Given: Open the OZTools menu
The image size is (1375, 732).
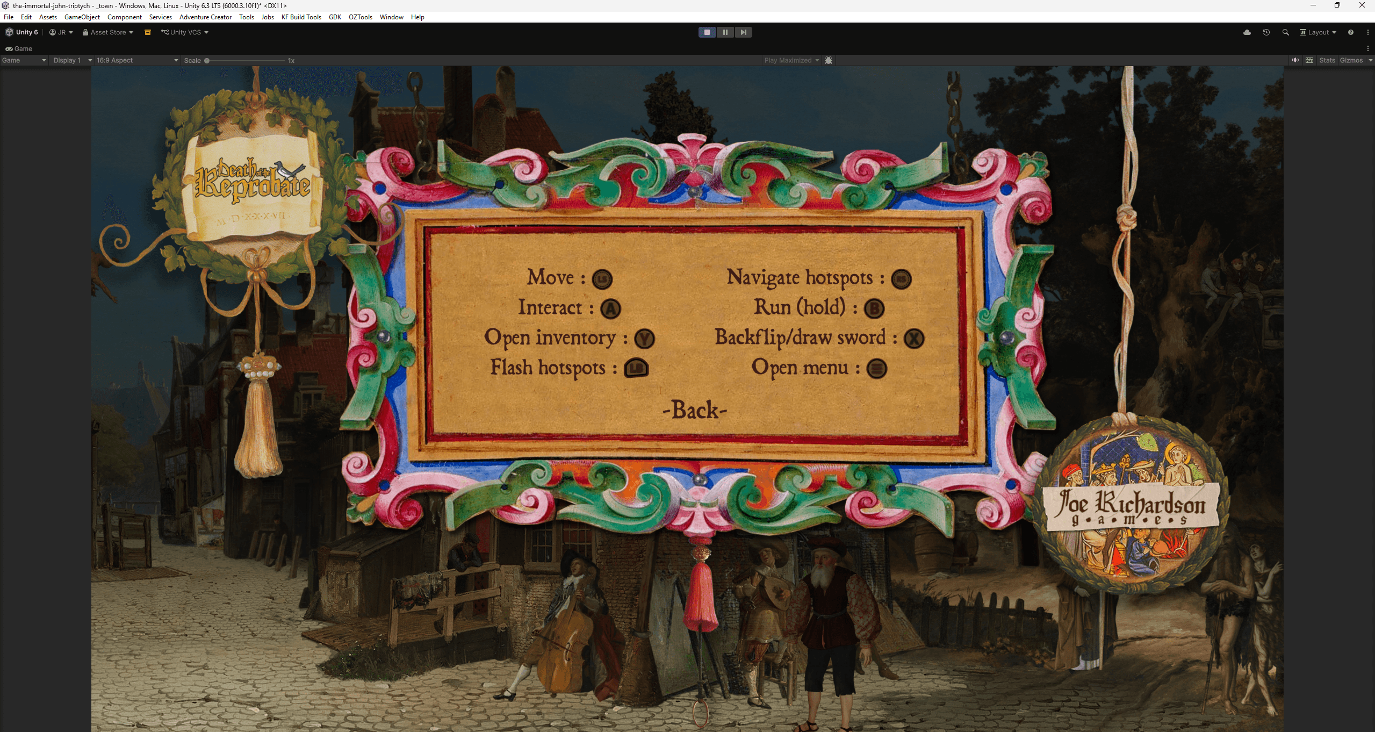Looking at the screenshot, I should 360,17.
